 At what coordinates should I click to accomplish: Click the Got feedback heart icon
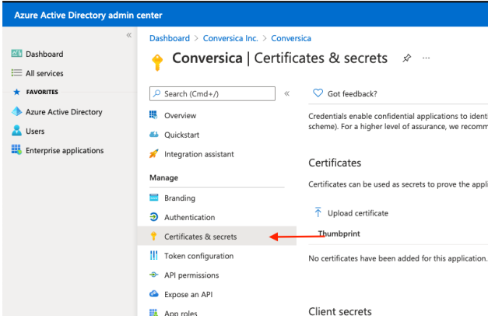[x=318, y=93]
